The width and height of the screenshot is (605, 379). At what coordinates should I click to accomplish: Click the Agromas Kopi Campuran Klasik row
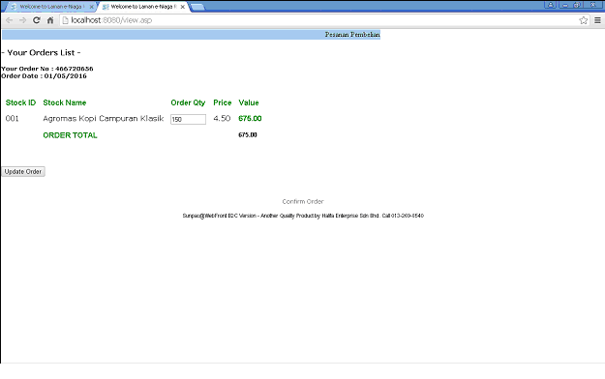[x=134, y=119]
